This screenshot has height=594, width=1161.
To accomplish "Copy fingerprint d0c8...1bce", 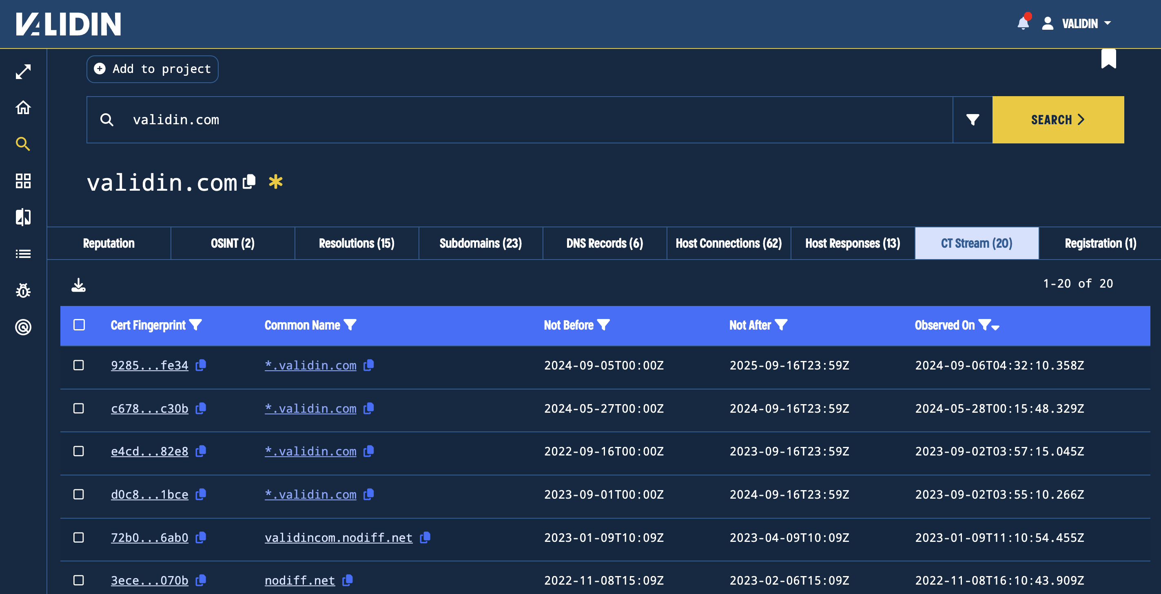I will click(x=201, y=494).
